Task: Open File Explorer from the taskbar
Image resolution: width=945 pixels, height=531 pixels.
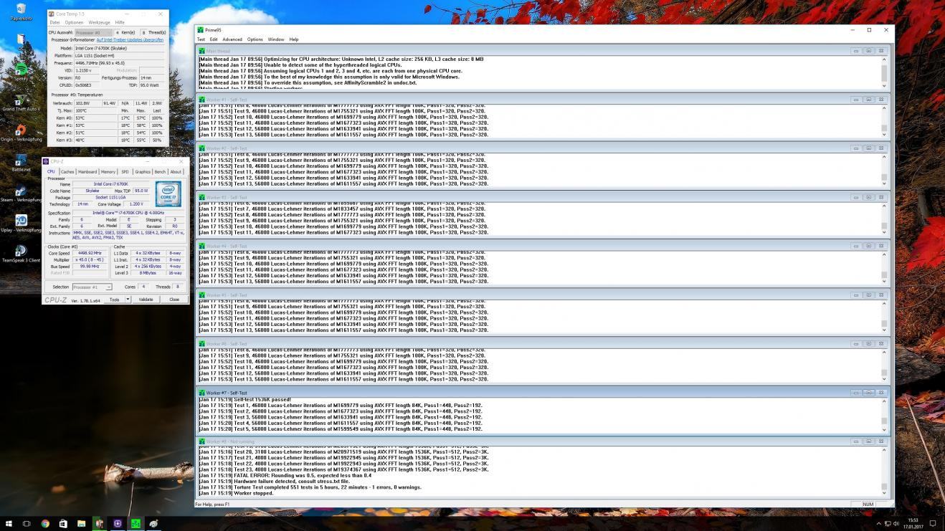Action: [x=81, y=523]
